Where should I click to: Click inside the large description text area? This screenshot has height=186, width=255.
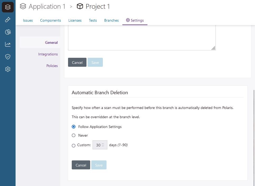click(142, 37)
